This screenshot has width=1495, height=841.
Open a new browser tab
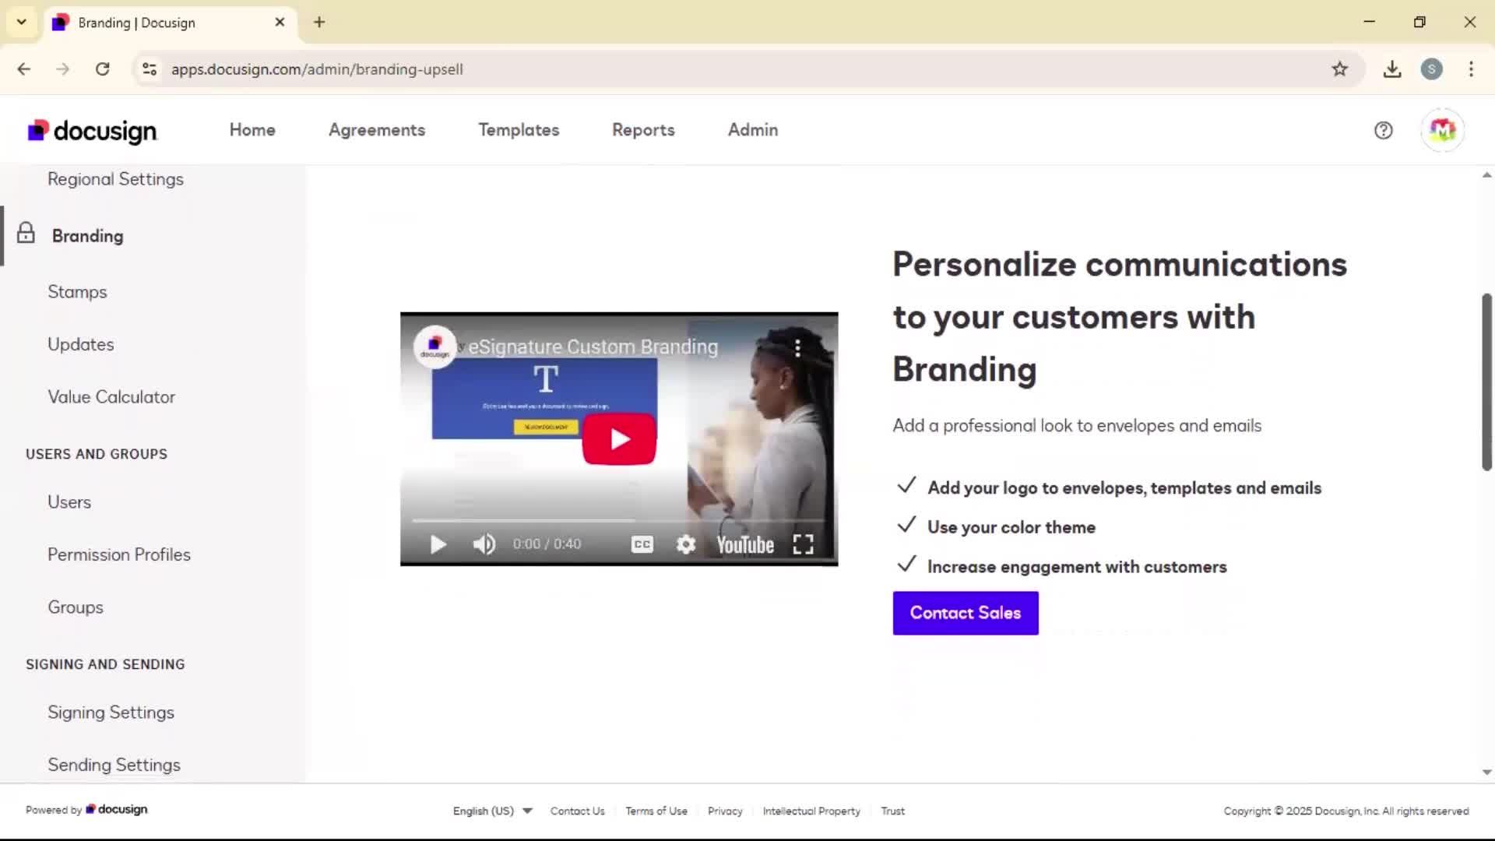point(319,22)
